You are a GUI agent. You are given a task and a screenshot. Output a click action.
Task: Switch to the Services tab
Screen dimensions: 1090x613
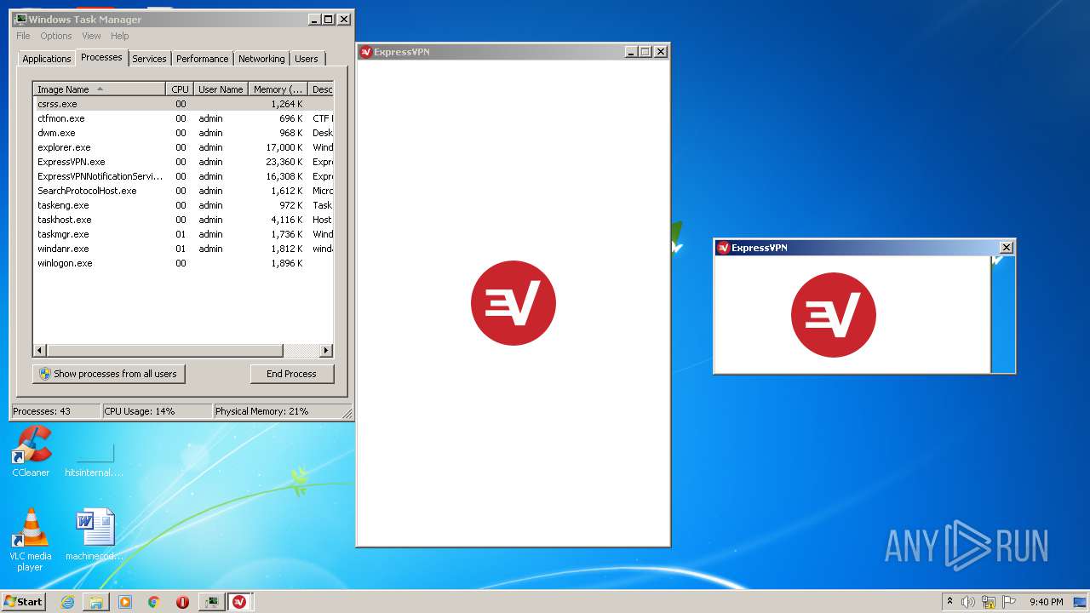click(149, 59)
